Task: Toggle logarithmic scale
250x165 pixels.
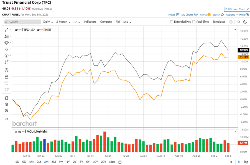Action: (x=246, y=162)
